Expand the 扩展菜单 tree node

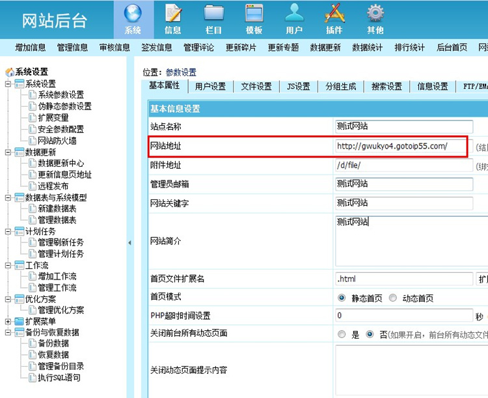pyautogui.click(x=8, y=321)
